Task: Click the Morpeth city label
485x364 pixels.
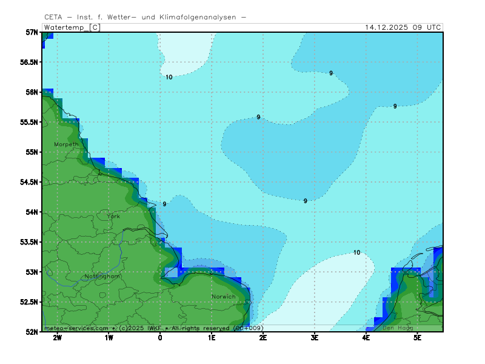Action: tap(66, 144)
